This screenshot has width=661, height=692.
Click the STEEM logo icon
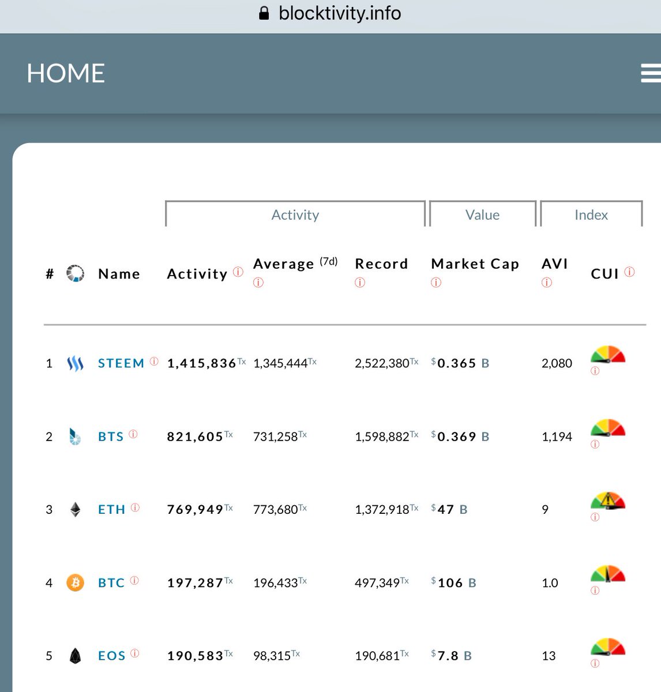point(76,363)
